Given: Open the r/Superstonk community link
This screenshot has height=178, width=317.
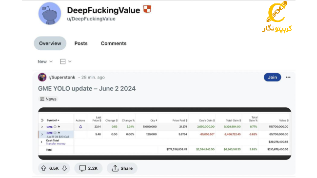Looking at the screenshot, I should tap(61, 77).
